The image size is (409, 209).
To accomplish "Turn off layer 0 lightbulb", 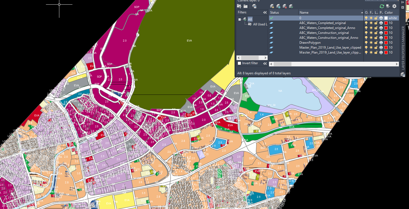I will coord(366,18).
